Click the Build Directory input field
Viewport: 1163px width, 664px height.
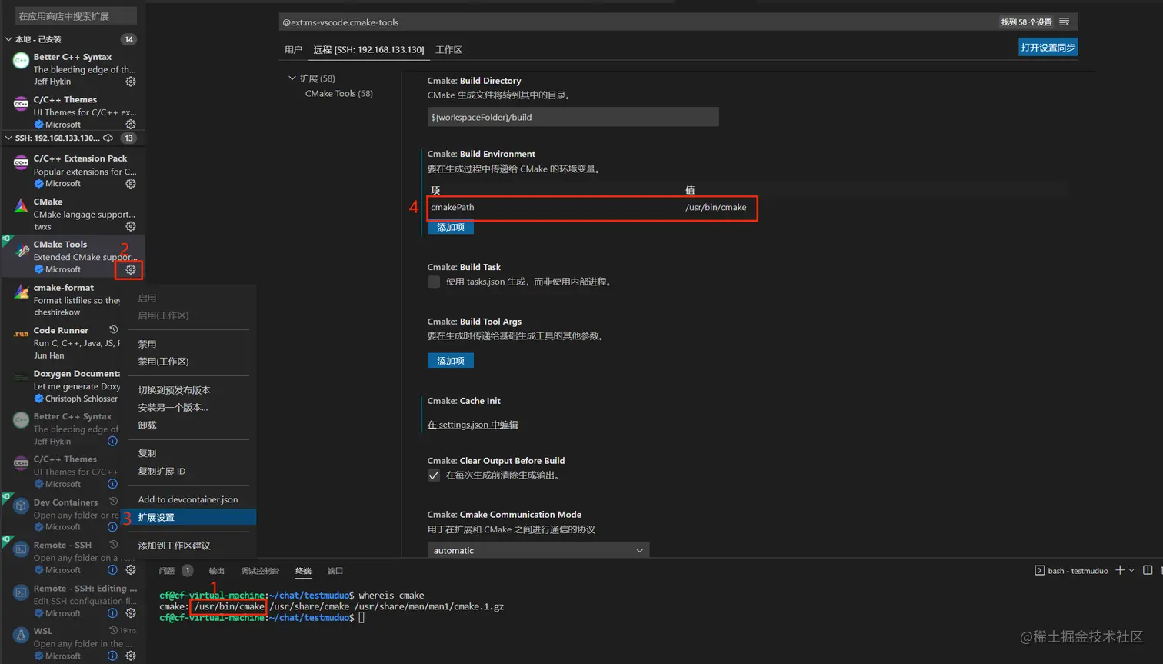point(573,117)
